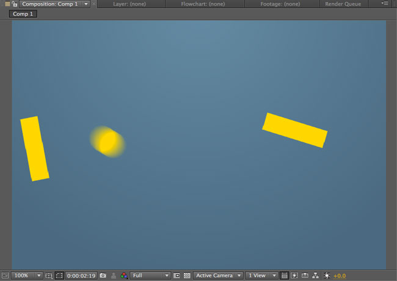Toggle the transparency grid checkerboard icon

pos(187,276)
